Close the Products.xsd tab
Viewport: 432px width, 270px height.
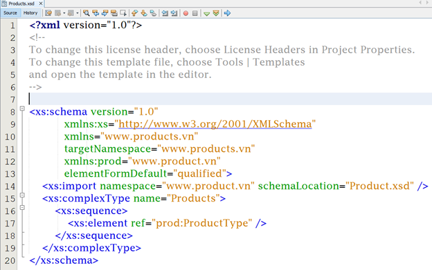[40, 3]
